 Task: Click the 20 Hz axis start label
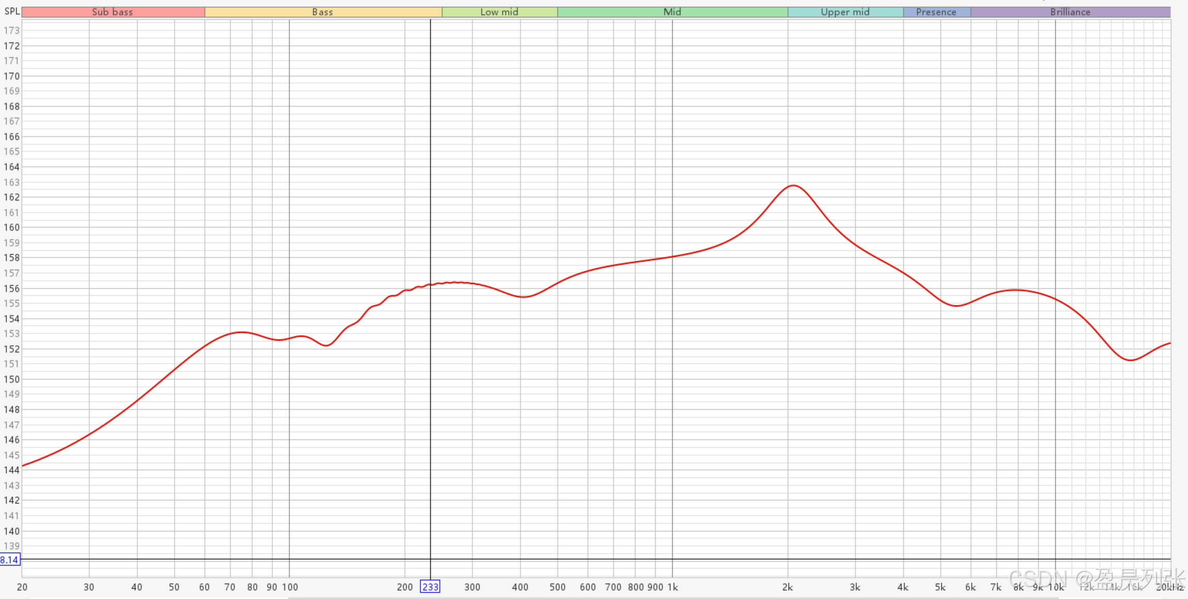[22, 587]
